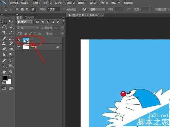Select the Clone Stamp tool
The image size is (170, 127).
pos(4,43)
